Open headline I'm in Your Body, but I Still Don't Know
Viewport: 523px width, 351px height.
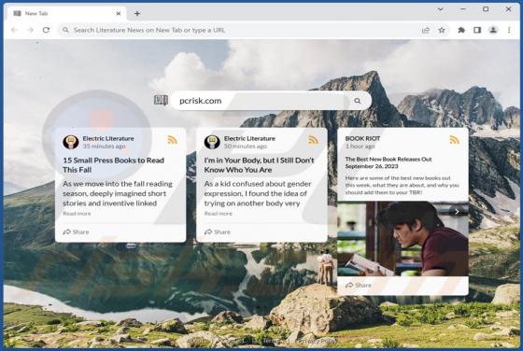point(260,165)
